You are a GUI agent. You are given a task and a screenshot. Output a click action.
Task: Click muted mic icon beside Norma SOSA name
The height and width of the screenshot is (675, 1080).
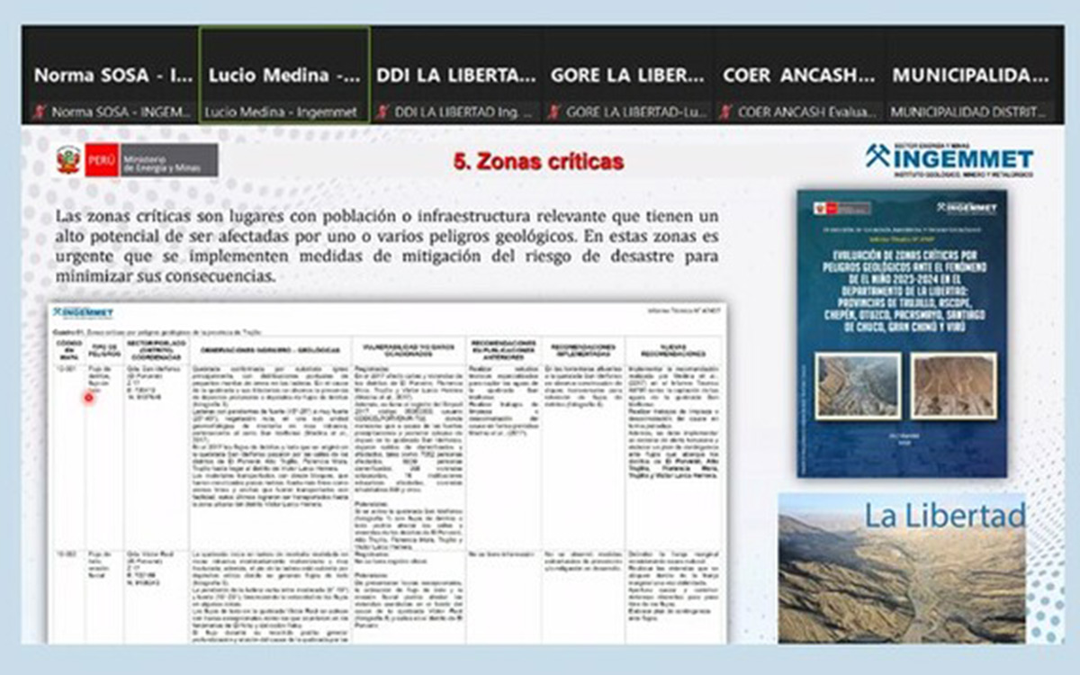pyautogui.click(x=40, y=112)
